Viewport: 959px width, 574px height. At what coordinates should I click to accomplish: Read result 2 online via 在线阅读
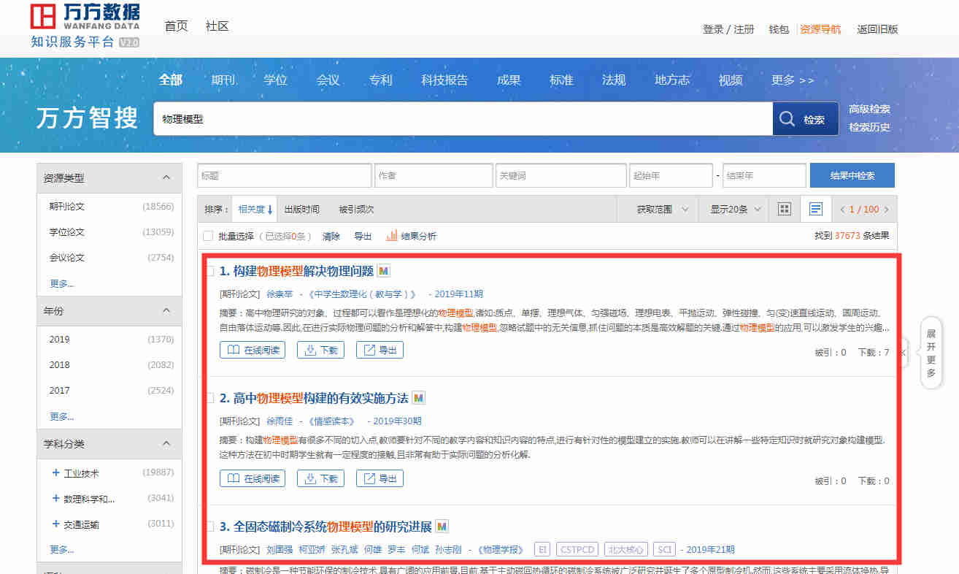pyautogui.click(x=253, y=478)
